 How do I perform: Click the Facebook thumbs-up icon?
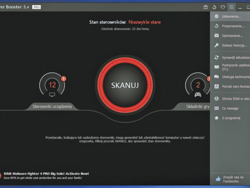pos(217,179)
